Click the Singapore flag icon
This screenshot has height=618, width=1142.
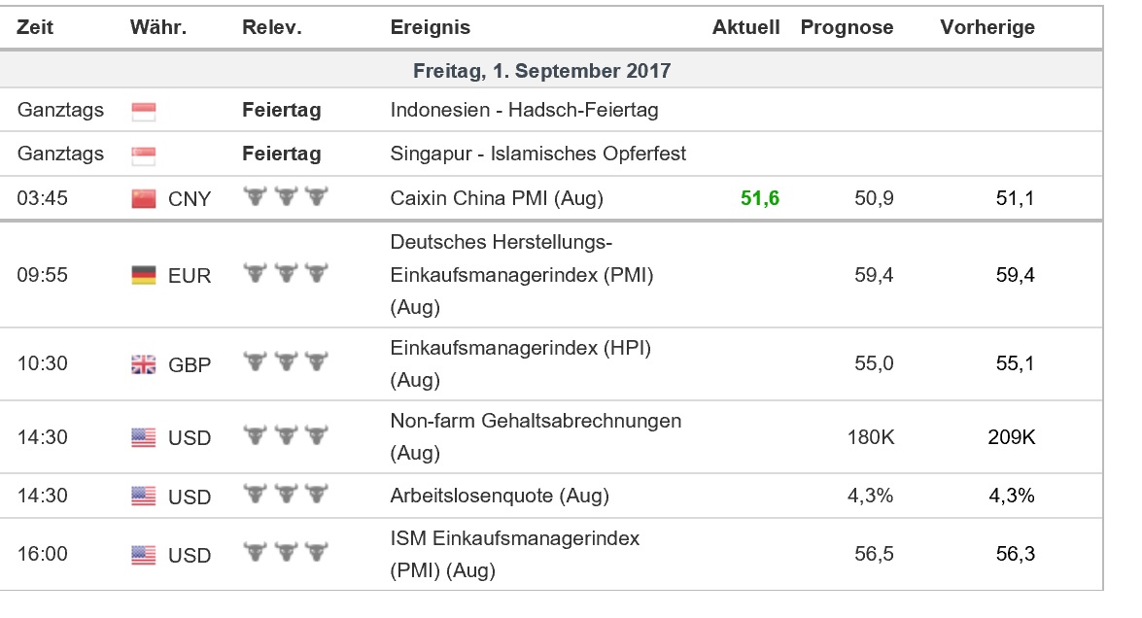coord(143,154)
